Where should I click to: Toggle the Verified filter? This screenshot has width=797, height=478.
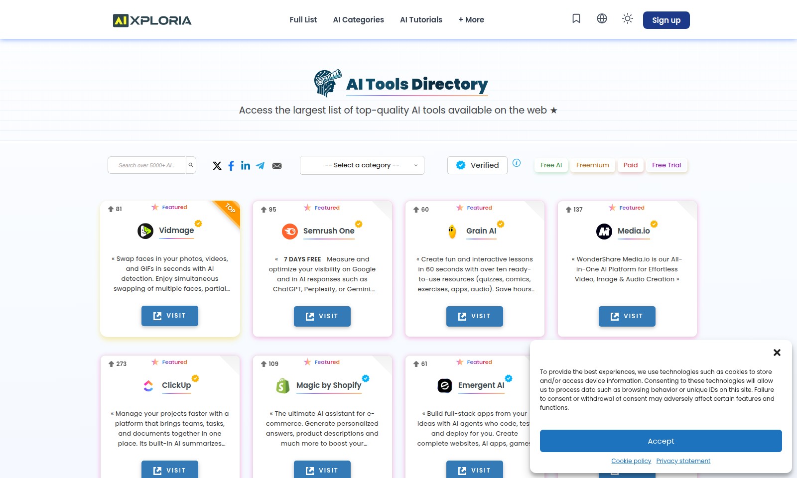tap(477, 165)
